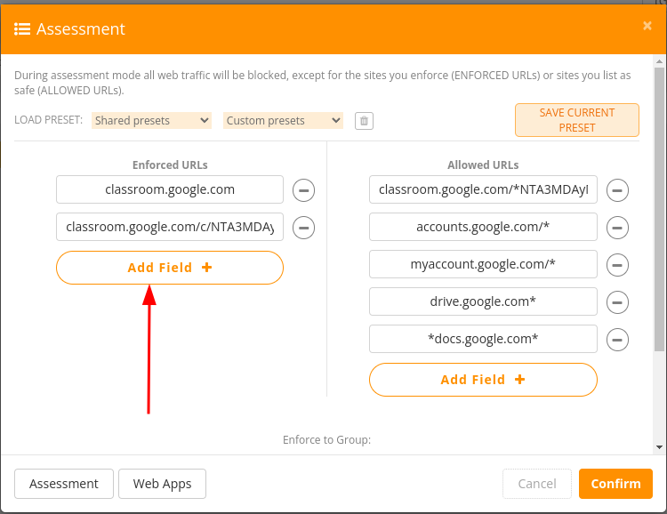Remove the accounts.google.com/* allowed URL
Screen dimensions: 667x514
tap(617, 228)
